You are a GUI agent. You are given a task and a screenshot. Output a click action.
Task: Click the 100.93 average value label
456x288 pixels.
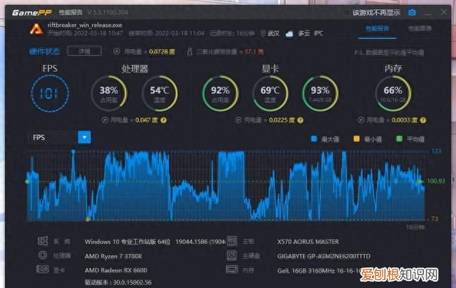(435, 181)
